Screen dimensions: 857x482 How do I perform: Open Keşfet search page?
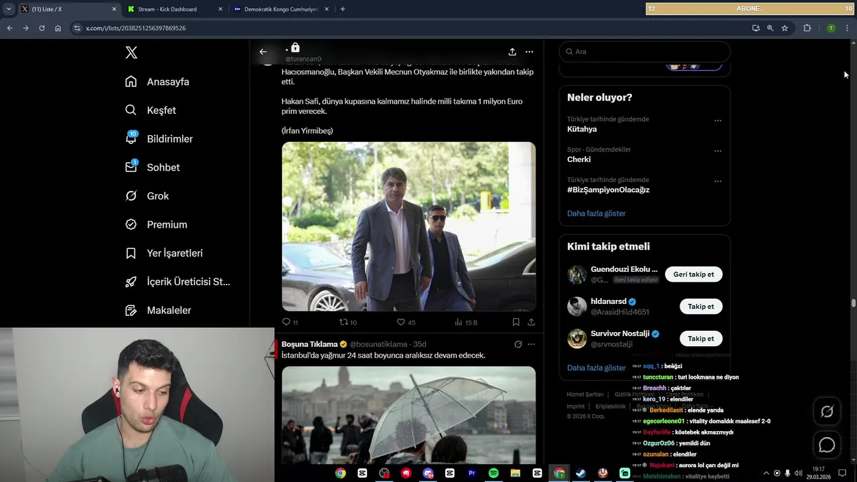point(151,110)
